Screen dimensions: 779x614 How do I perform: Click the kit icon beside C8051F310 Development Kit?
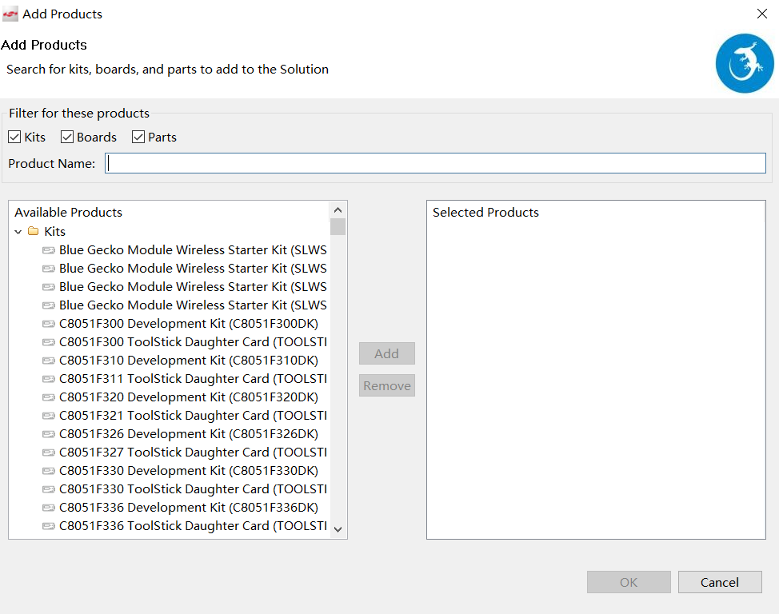point(49,361)
